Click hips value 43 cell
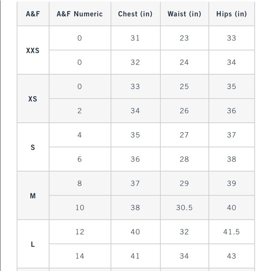 click(x=232, y=256)
